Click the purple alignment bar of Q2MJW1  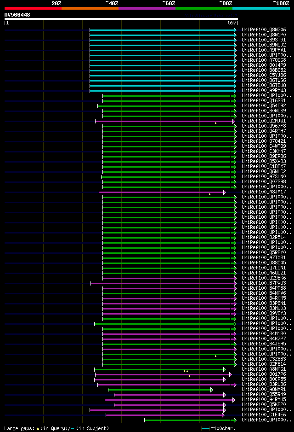[164, 121]
